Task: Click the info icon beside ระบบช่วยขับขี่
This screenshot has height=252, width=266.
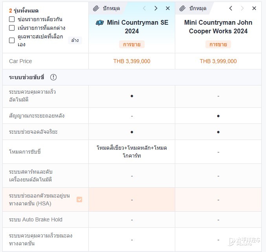Action: coord(53,77)
